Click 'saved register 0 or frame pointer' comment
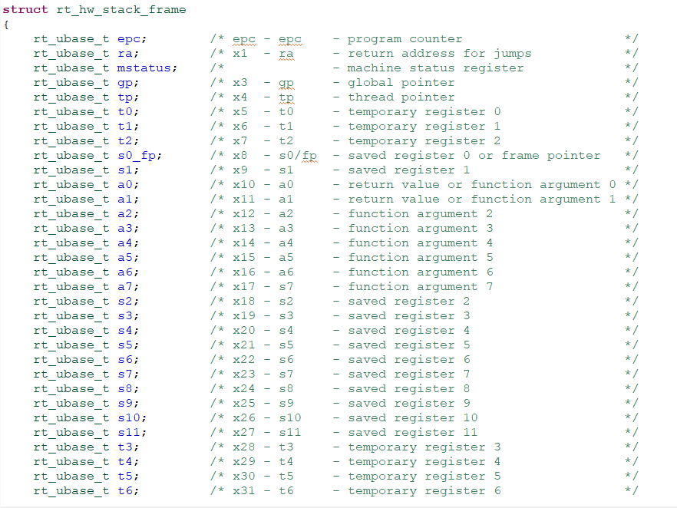677x508 pixels. click(474, 157)
